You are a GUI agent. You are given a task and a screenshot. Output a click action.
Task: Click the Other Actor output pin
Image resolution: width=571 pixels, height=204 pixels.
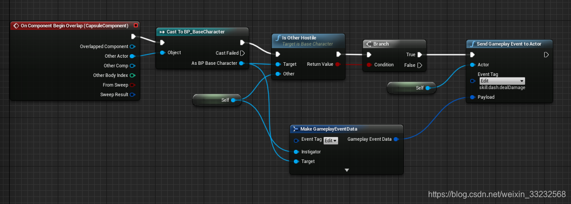click(133, 56)
